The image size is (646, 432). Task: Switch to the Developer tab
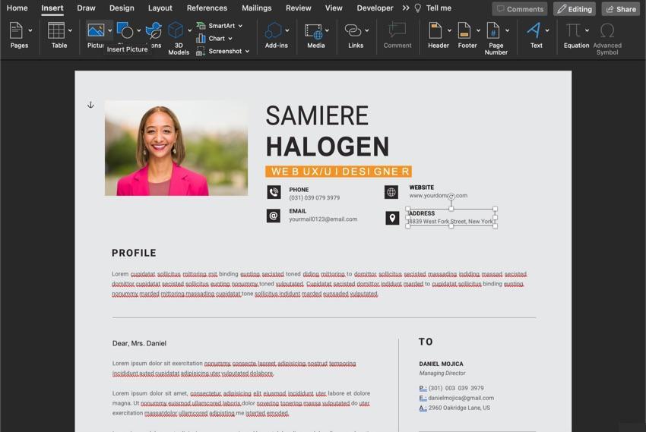[x=375, y=8]
